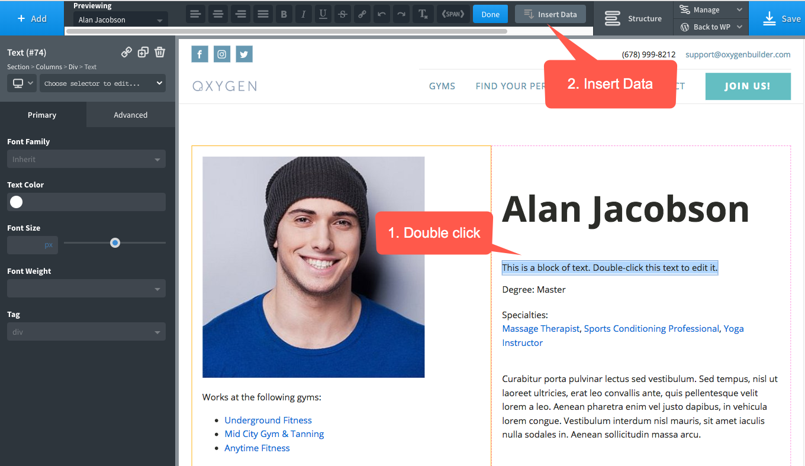805x466 pixels.
Task: Insert a hyperlink via the toolbar link icon
Action: [x=362, y=14]
